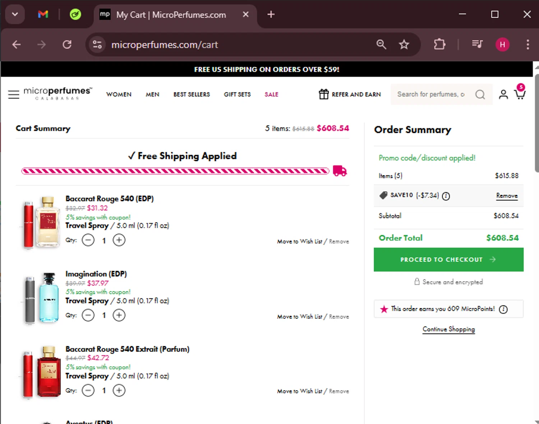Open the WOMEN menu
539x424 pixels.
pyautogui.click(x=119, y=94)
